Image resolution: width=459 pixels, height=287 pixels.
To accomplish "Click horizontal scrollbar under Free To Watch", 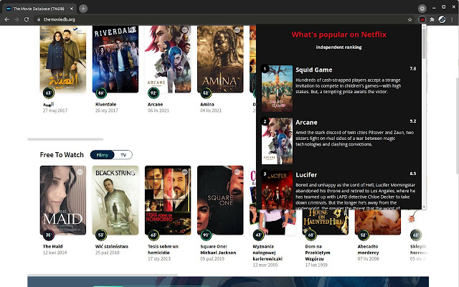I will coord(103,275).
